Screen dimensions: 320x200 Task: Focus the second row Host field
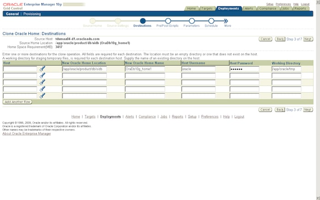(x=20, y=76)
